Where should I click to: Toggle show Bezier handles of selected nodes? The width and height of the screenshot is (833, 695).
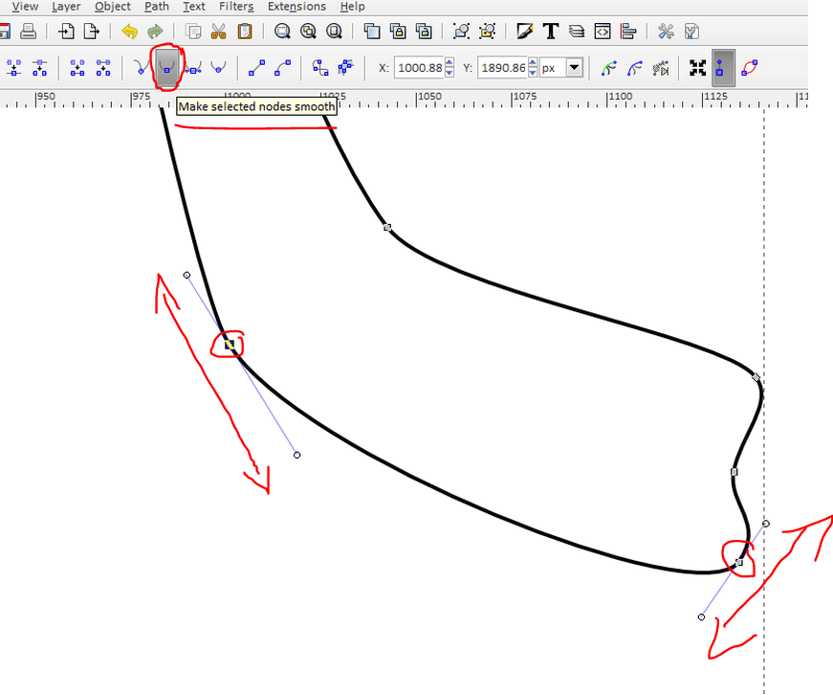723,68
